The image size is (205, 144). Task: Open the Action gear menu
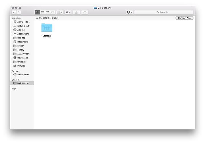(x=68, y=12)
